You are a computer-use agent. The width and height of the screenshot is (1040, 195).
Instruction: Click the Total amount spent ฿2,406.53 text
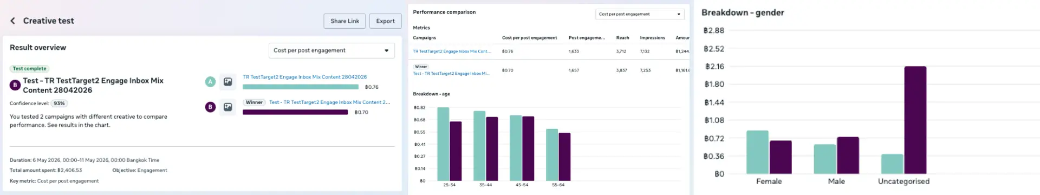tap(46, 170)
